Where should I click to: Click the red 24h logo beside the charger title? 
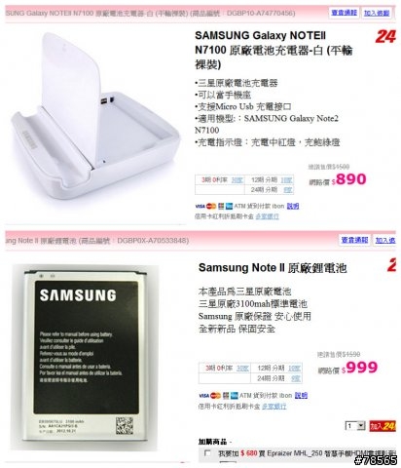pos(385,36)
